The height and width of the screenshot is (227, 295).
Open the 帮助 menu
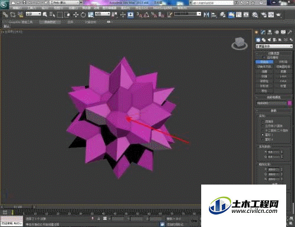click(182, 8)
